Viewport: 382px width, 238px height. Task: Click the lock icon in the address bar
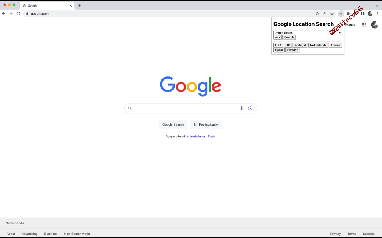coord(27,14)
